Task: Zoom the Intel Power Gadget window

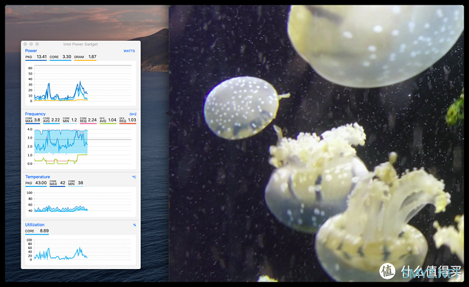Action: point(37,44)
